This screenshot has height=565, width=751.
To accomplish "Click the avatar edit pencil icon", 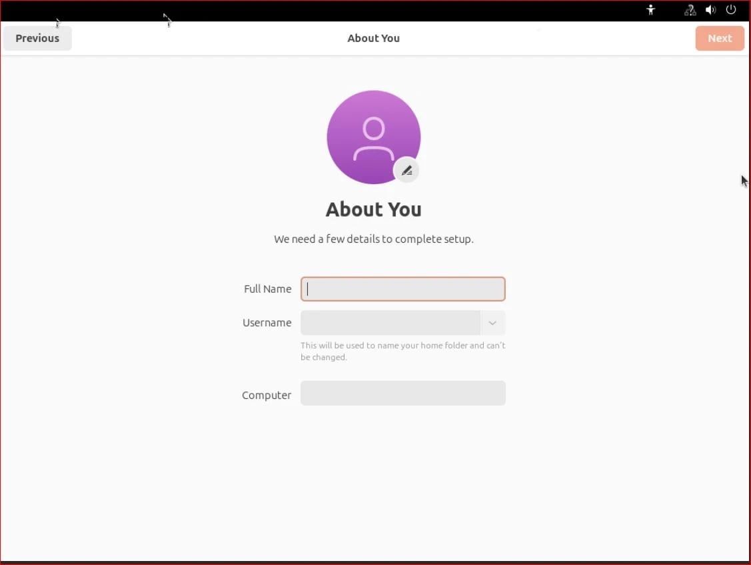I will click(x=406, y=170).
